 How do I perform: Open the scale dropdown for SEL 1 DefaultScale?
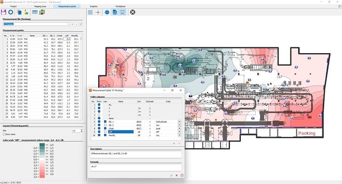click(179, 122)
